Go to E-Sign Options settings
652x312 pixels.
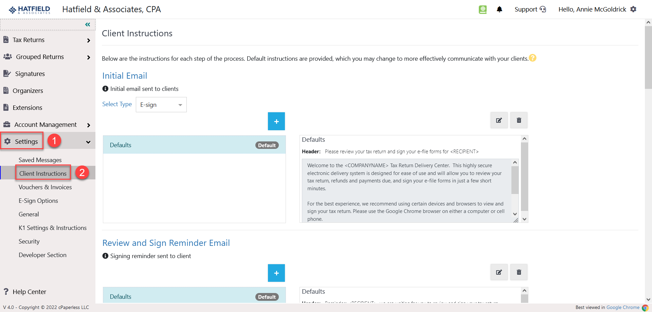click(x=38, y=200)
